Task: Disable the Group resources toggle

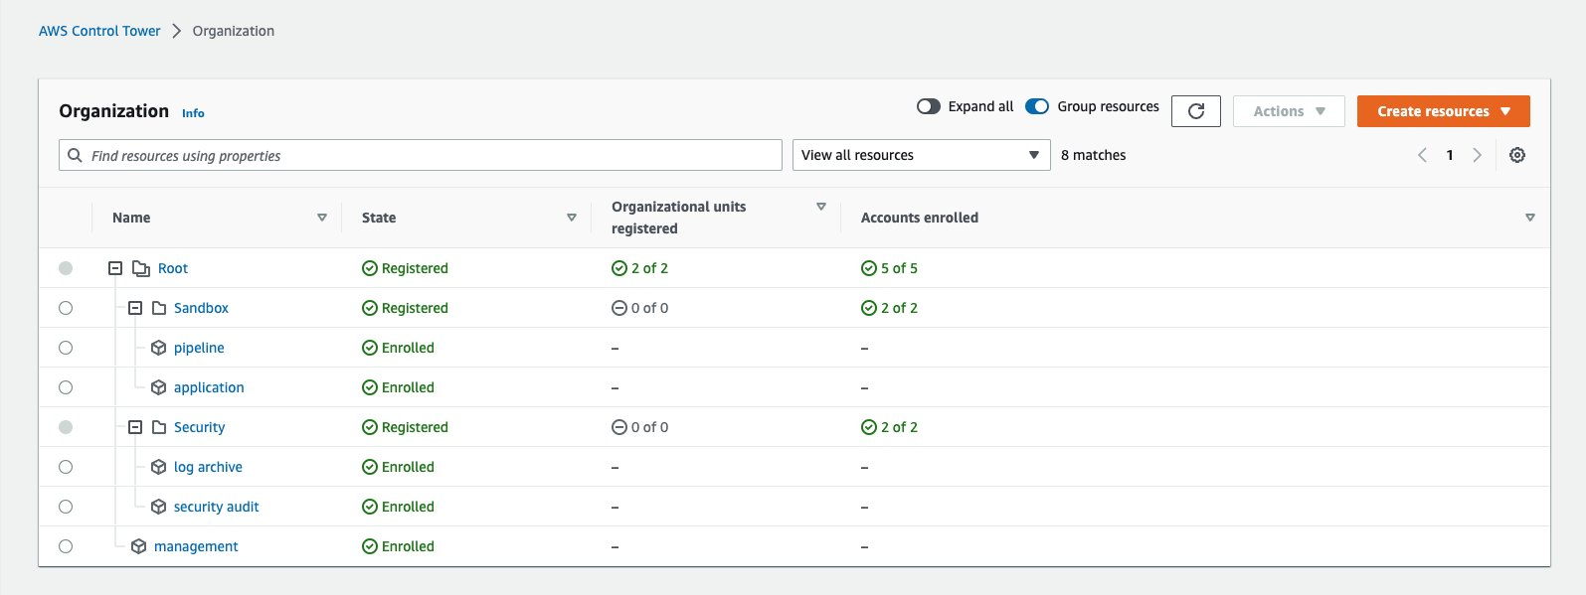Action: (x=1037, y=106)
